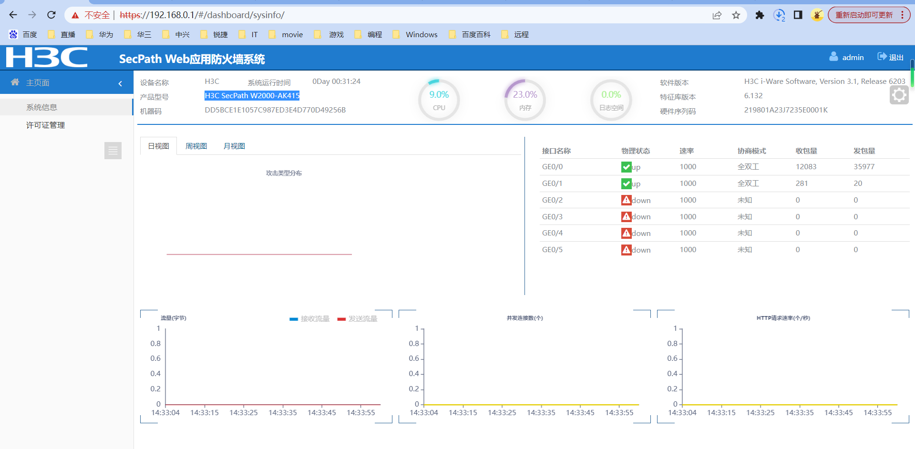Open the browser extensions puzzle icon

(x=760, y=15)
